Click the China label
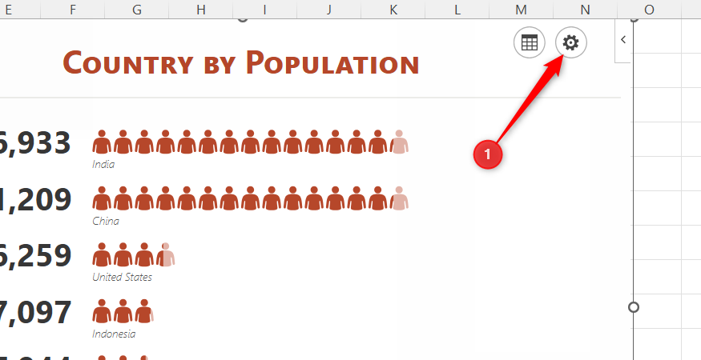701x360 pixels. click(x=106, y=221)
